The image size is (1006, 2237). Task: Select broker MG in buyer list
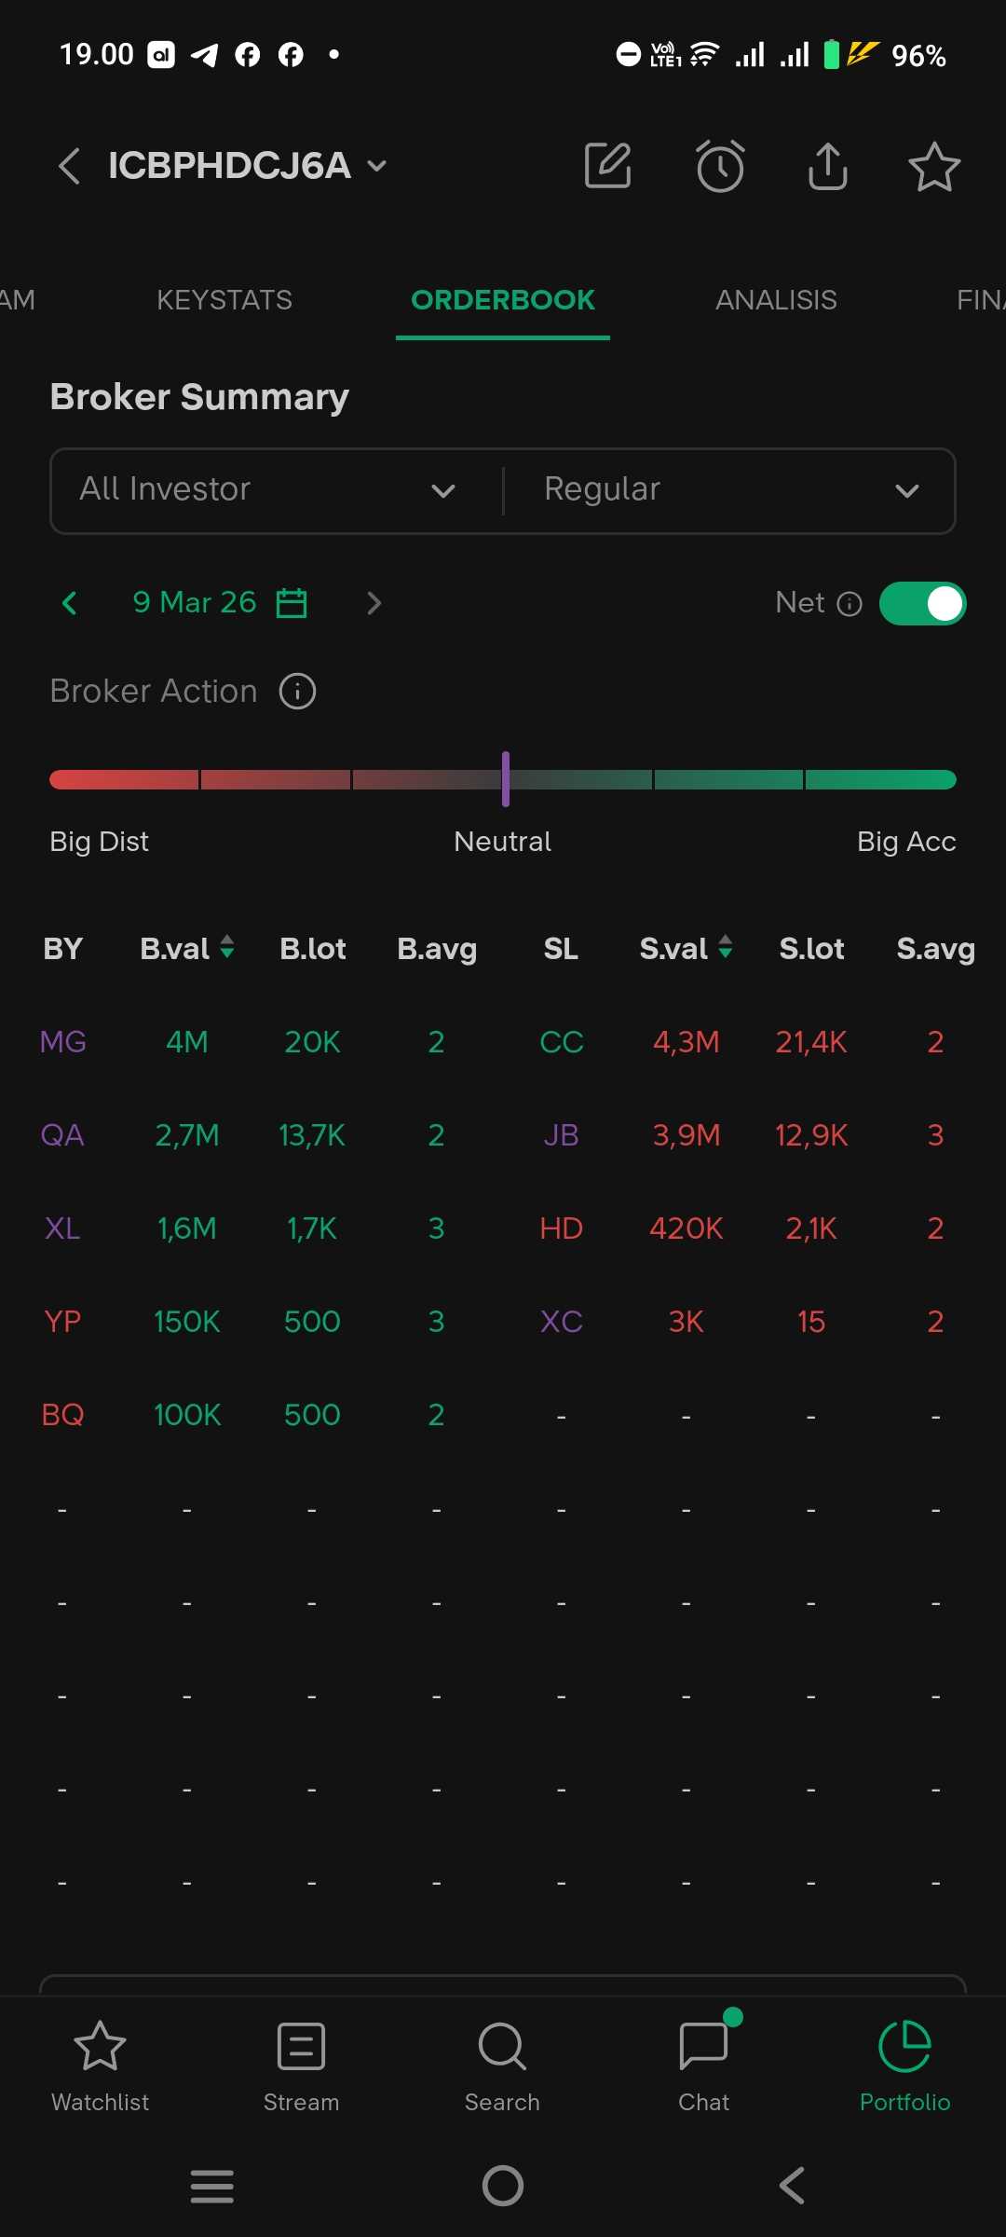coord(62,1042)
